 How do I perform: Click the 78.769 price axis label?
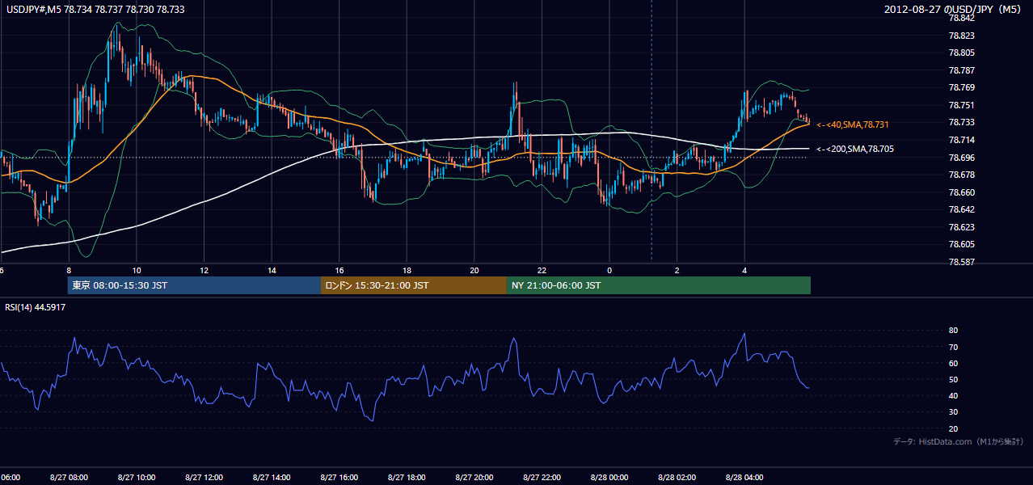962,87
